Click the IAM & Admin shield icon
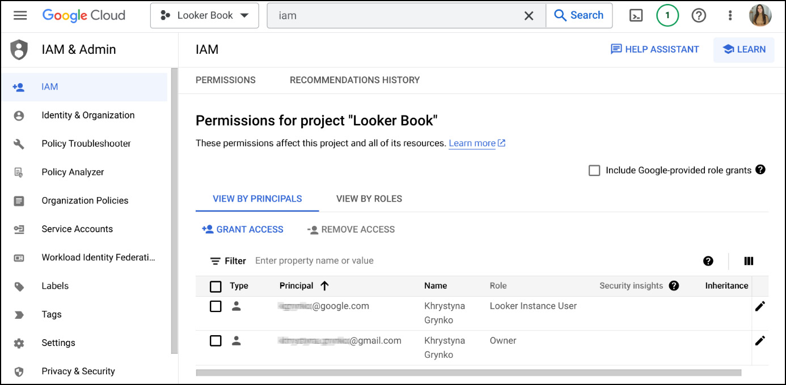The width and height of the screenshot is (786, 385). [19, 50]
